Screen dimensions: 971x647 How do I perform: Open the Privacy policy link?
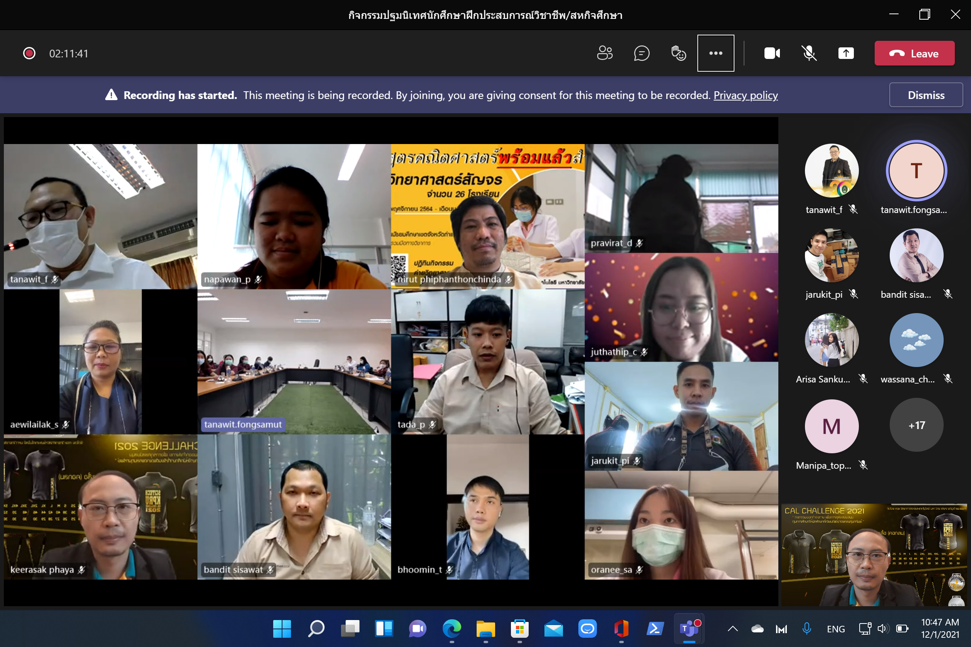pos(745,96)
